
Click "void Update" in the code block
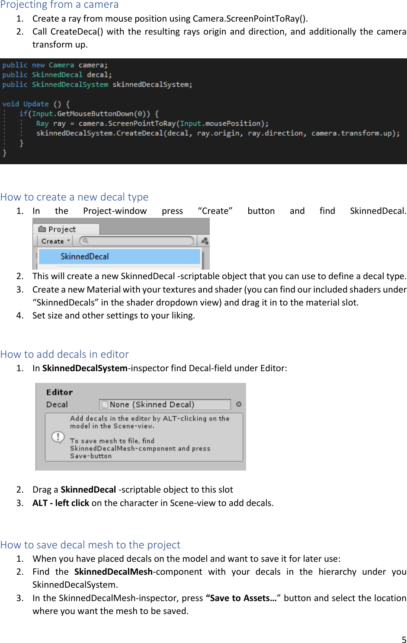click(x=26, y=104)
